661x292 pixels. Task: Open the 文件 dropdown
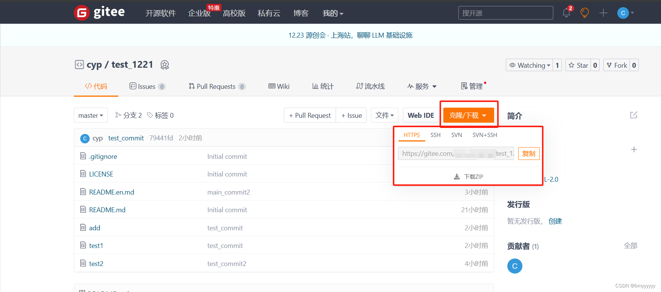[385, 115]
